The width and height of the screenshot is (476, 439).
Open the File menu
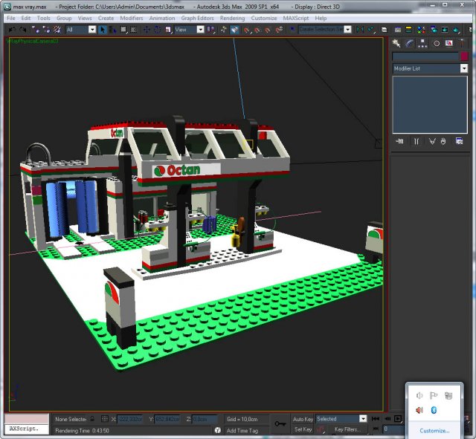[x=11, y=18]
